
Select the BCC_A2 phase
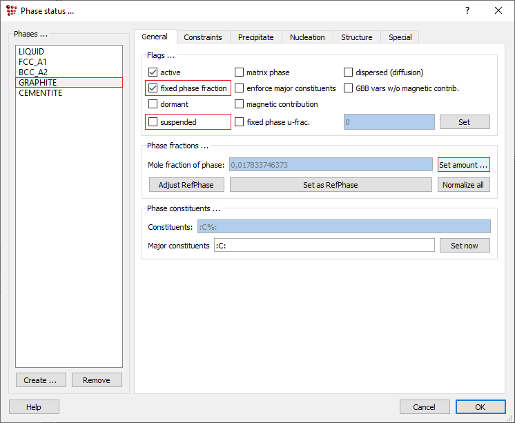point(33,72)
